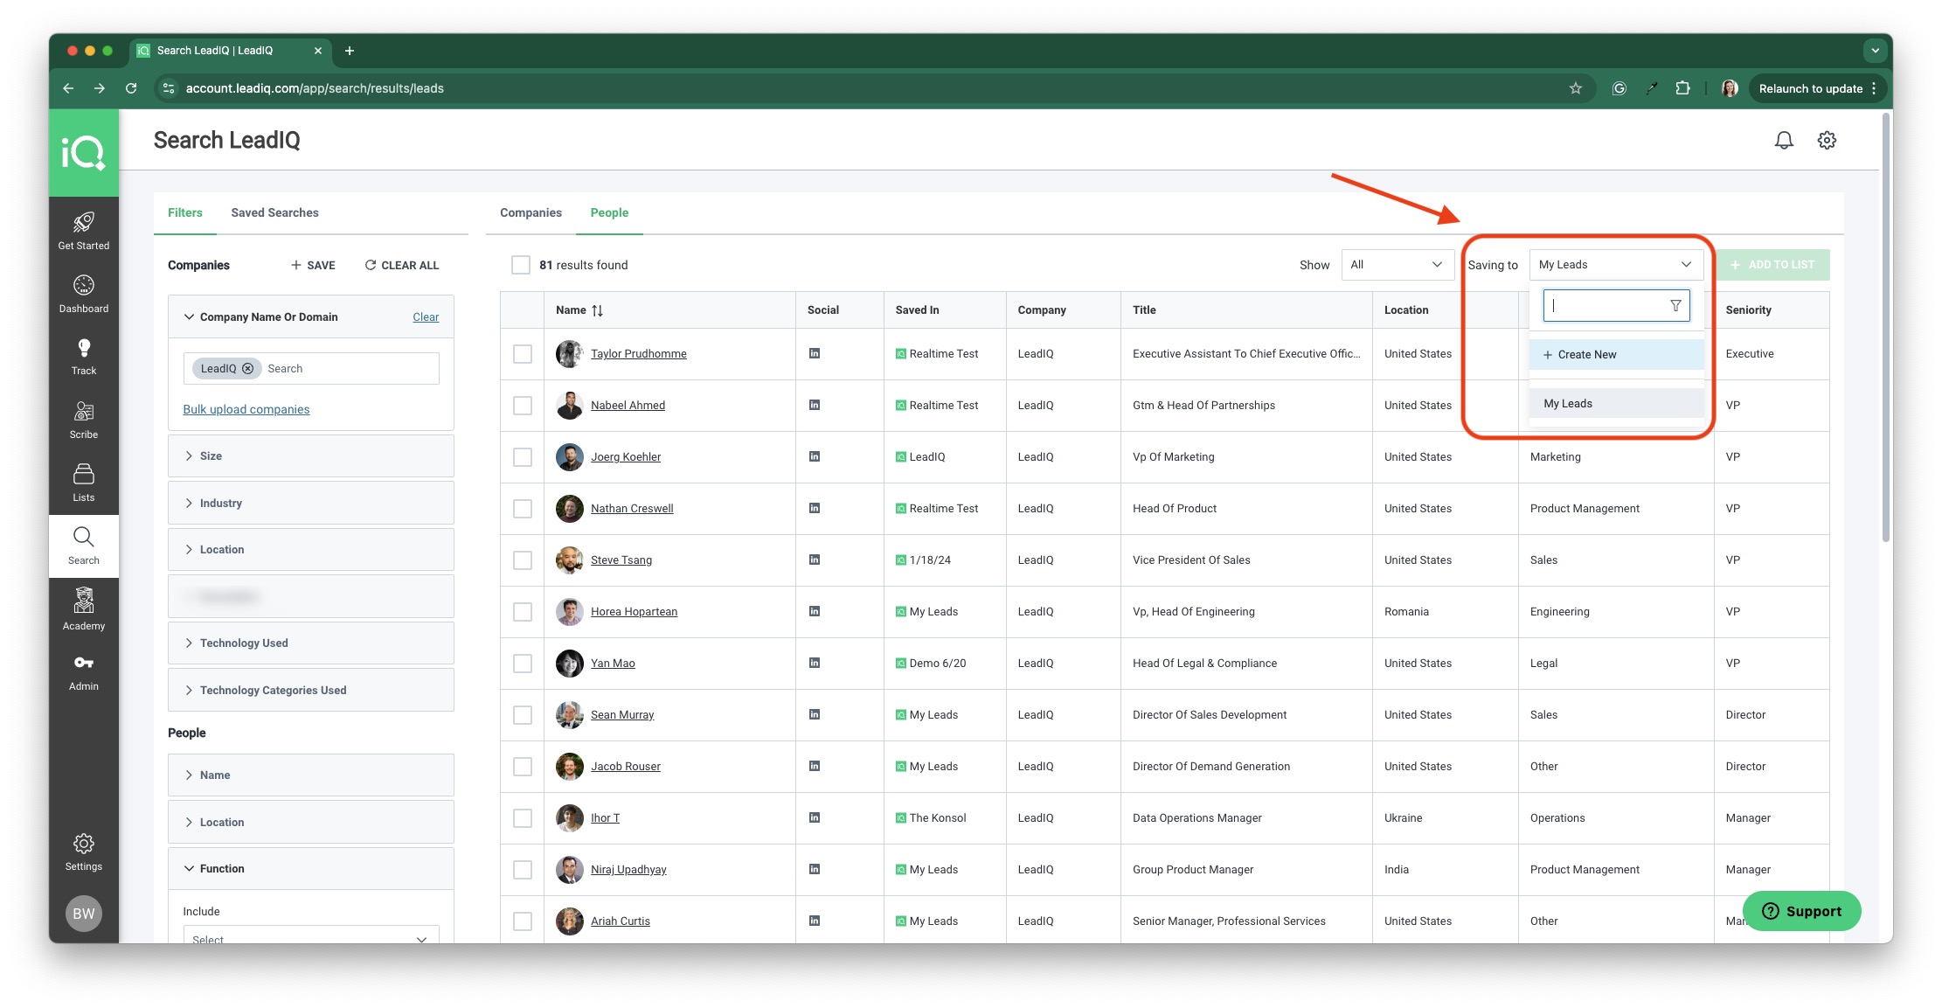Select all 81 results checkbox
This screenshot has width=1942, height=1008.
[521, 265]
